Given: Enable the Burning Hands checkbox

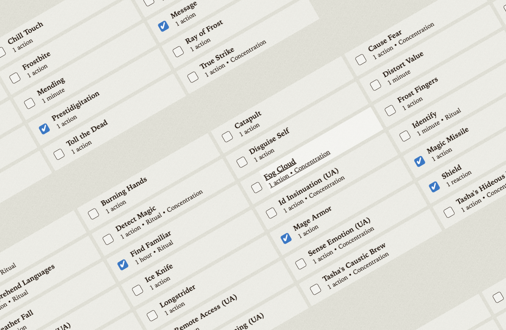Looking at the screenshot, I should [x=93, y=214].
